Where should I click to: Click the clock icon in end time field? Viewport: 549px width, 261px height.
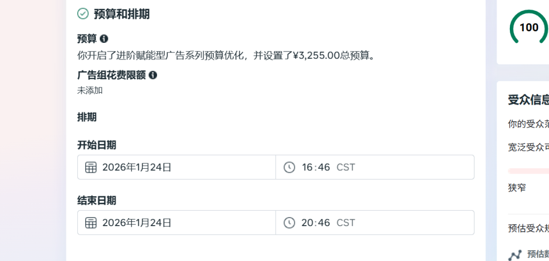[x=289, y=222]
